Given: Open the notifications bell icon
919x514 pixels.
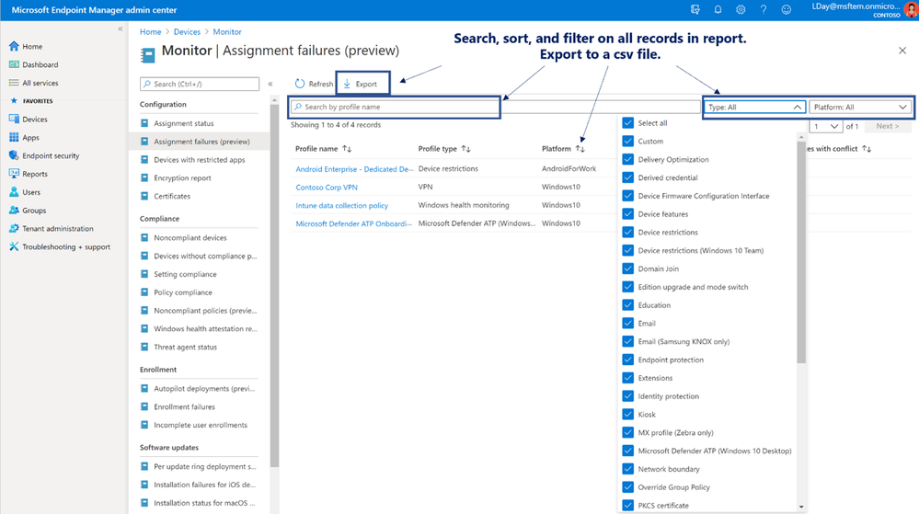Looking at the screenshot, I should pyautogui.click(x=718, y=10).
